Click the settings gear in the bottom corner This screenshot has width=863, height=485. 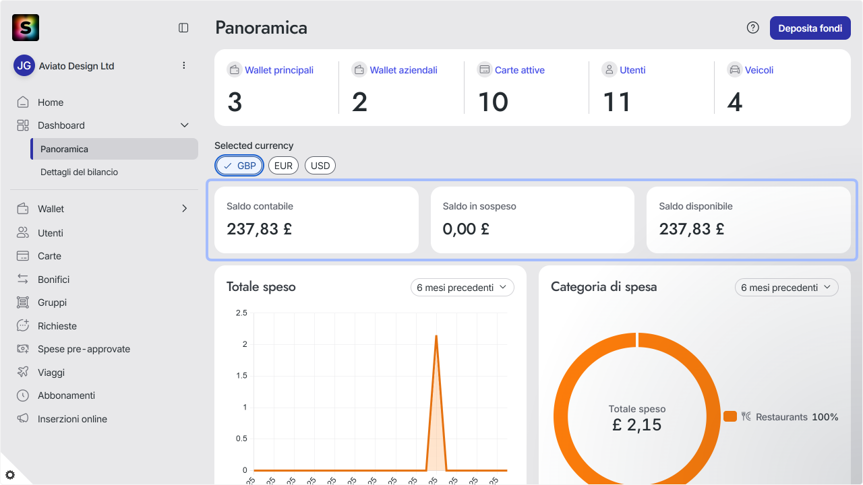[10, 474]
